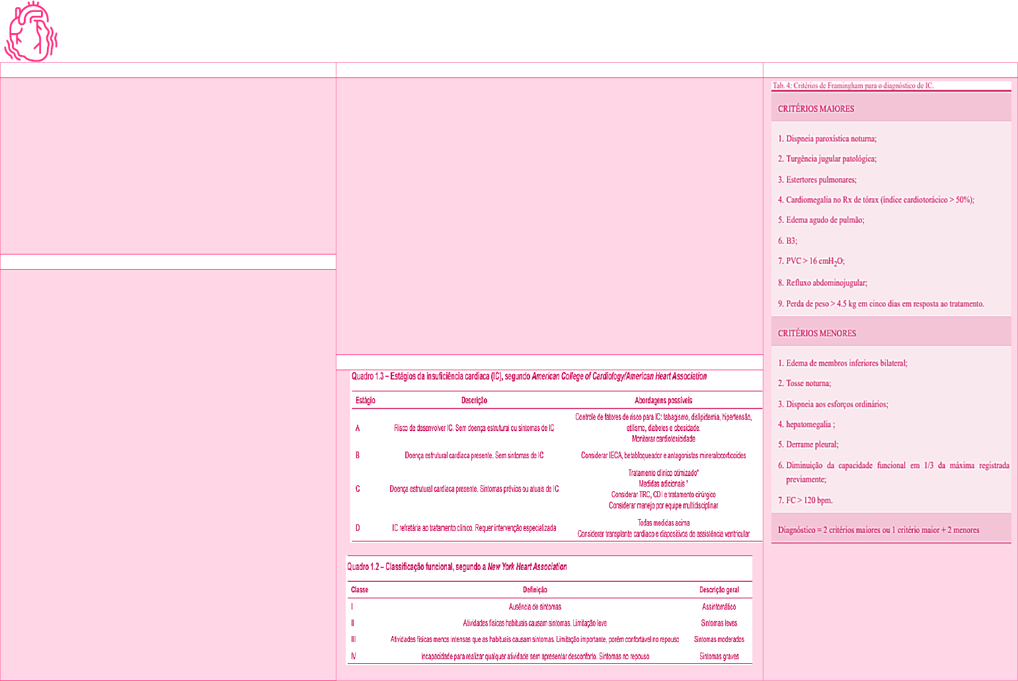Click the CRITÉRIOS MENORES header band
This screenshot has width=1018, height=681.
[x=890, y=333]
